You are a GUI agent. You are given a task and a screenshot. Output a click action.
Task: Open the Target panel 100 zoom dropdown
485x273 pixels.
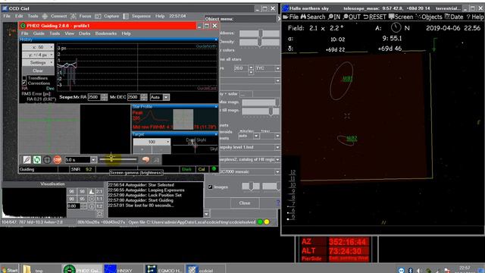pyautogui.click(x=152, y=142)
